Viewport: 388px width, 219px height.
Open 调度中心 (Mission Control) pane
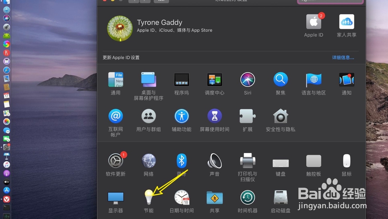(x=215, y=79)
